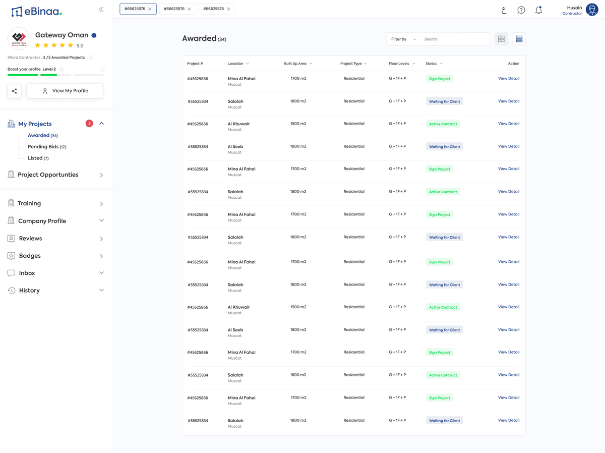Expand the Badges chevron
This screenshot has width=605, height=453.
pos(101,256)
